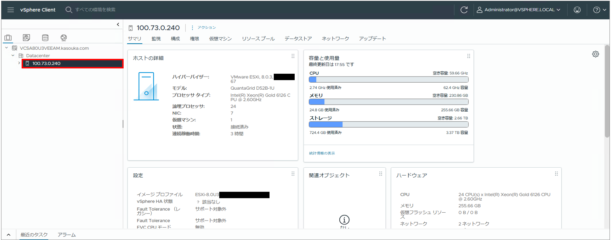Click the search all environments field
This screenshot has height=240, width=612.
tap(95, 10)
